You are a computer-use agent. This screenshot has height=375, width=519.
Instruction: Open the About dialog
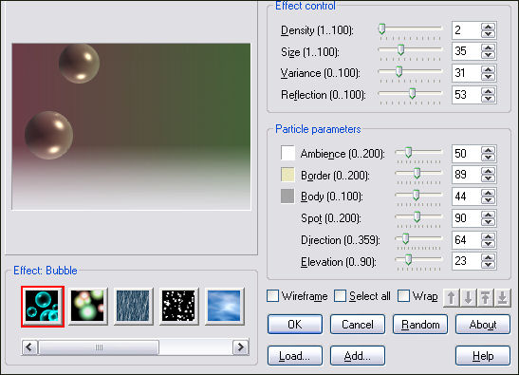pos(483,325)
